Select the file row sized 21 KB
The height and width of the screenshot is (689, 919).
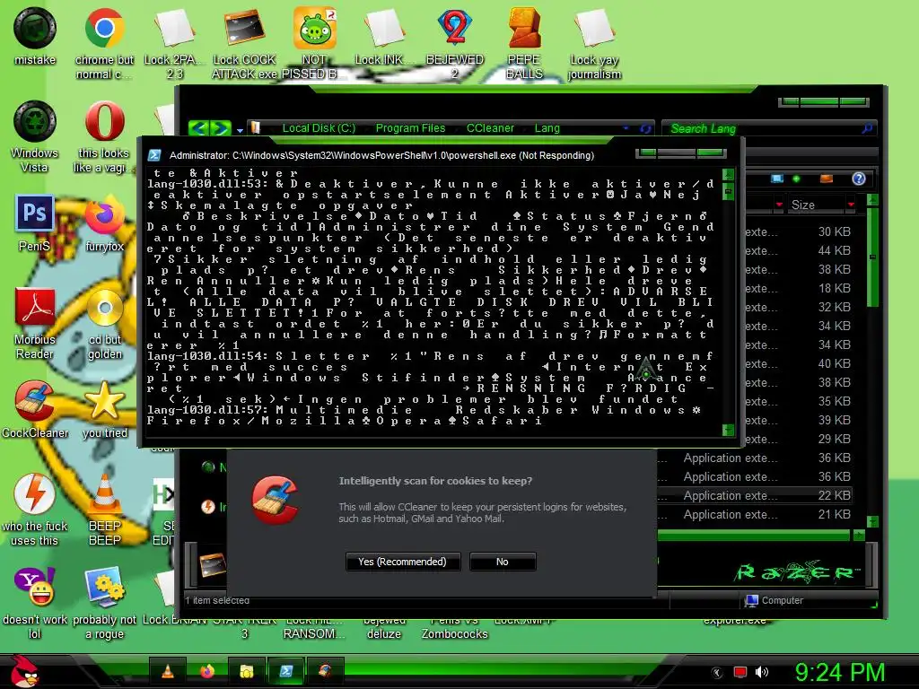(754, 514)
